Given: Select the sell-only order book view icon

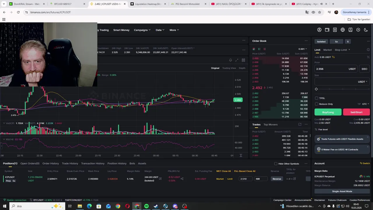Looking at the screenshot, I should pyautogui.click(x=265, y=49).
